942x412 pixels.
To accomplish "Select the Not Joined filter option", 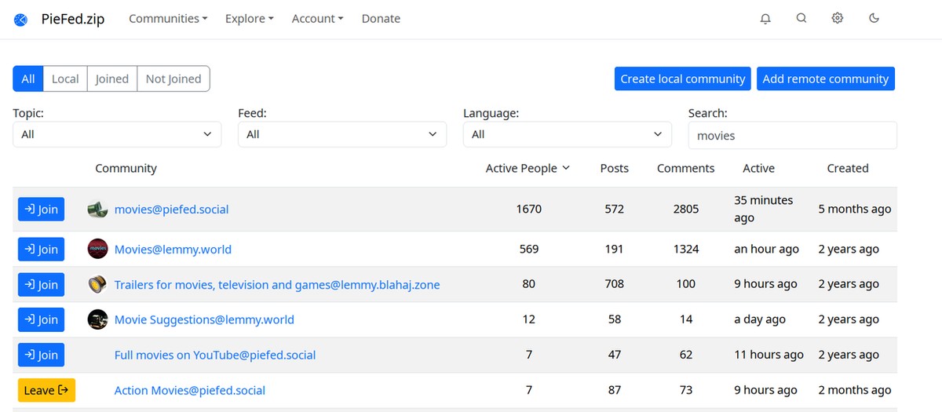I will (x=173, y=79).
